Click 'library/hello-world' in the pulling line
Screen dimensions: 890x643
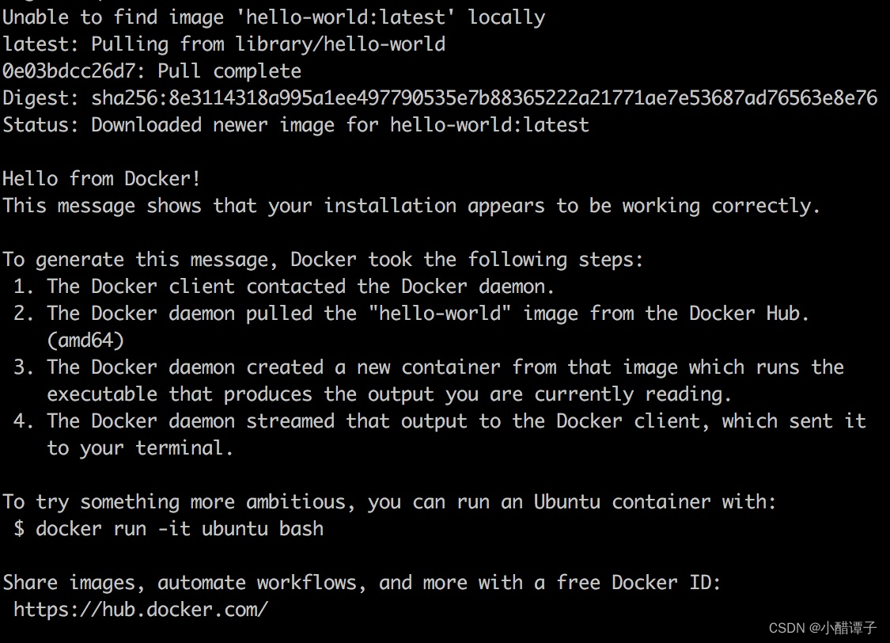click(340, 44)
